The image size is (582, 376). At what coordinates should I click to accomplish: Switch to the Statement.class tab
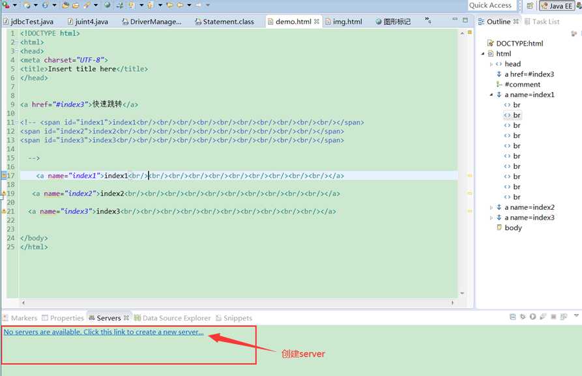click(225, 22)
